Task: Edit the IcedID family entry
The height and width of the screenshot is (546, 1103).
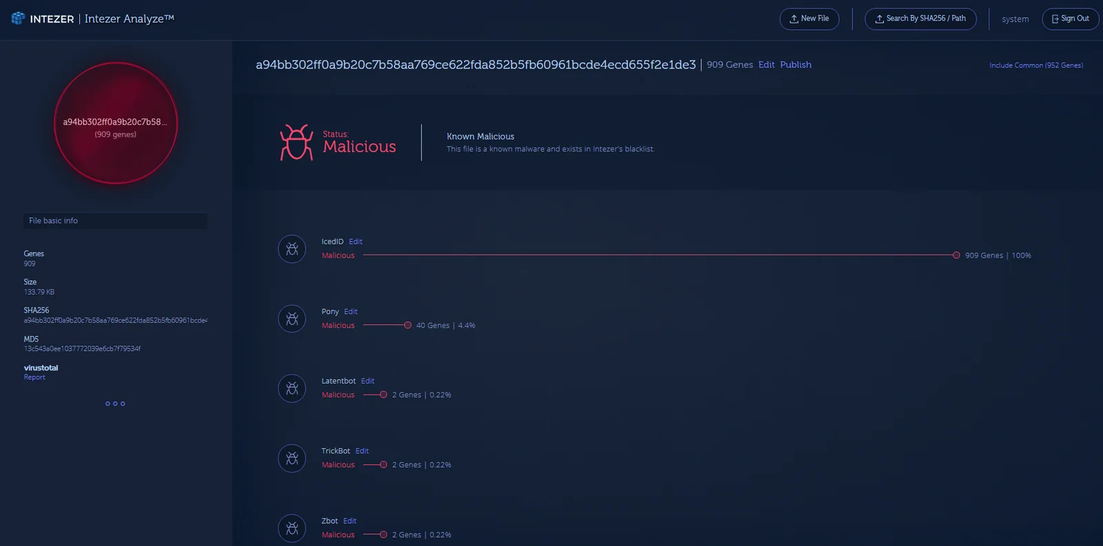Action: pyautogui.click(x=356, y=242)
